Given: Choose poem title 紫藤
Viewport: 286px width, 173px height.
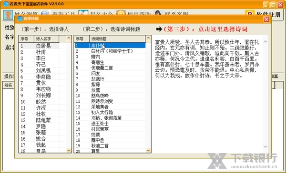Looking at the screenshot, I should (96, 85).
